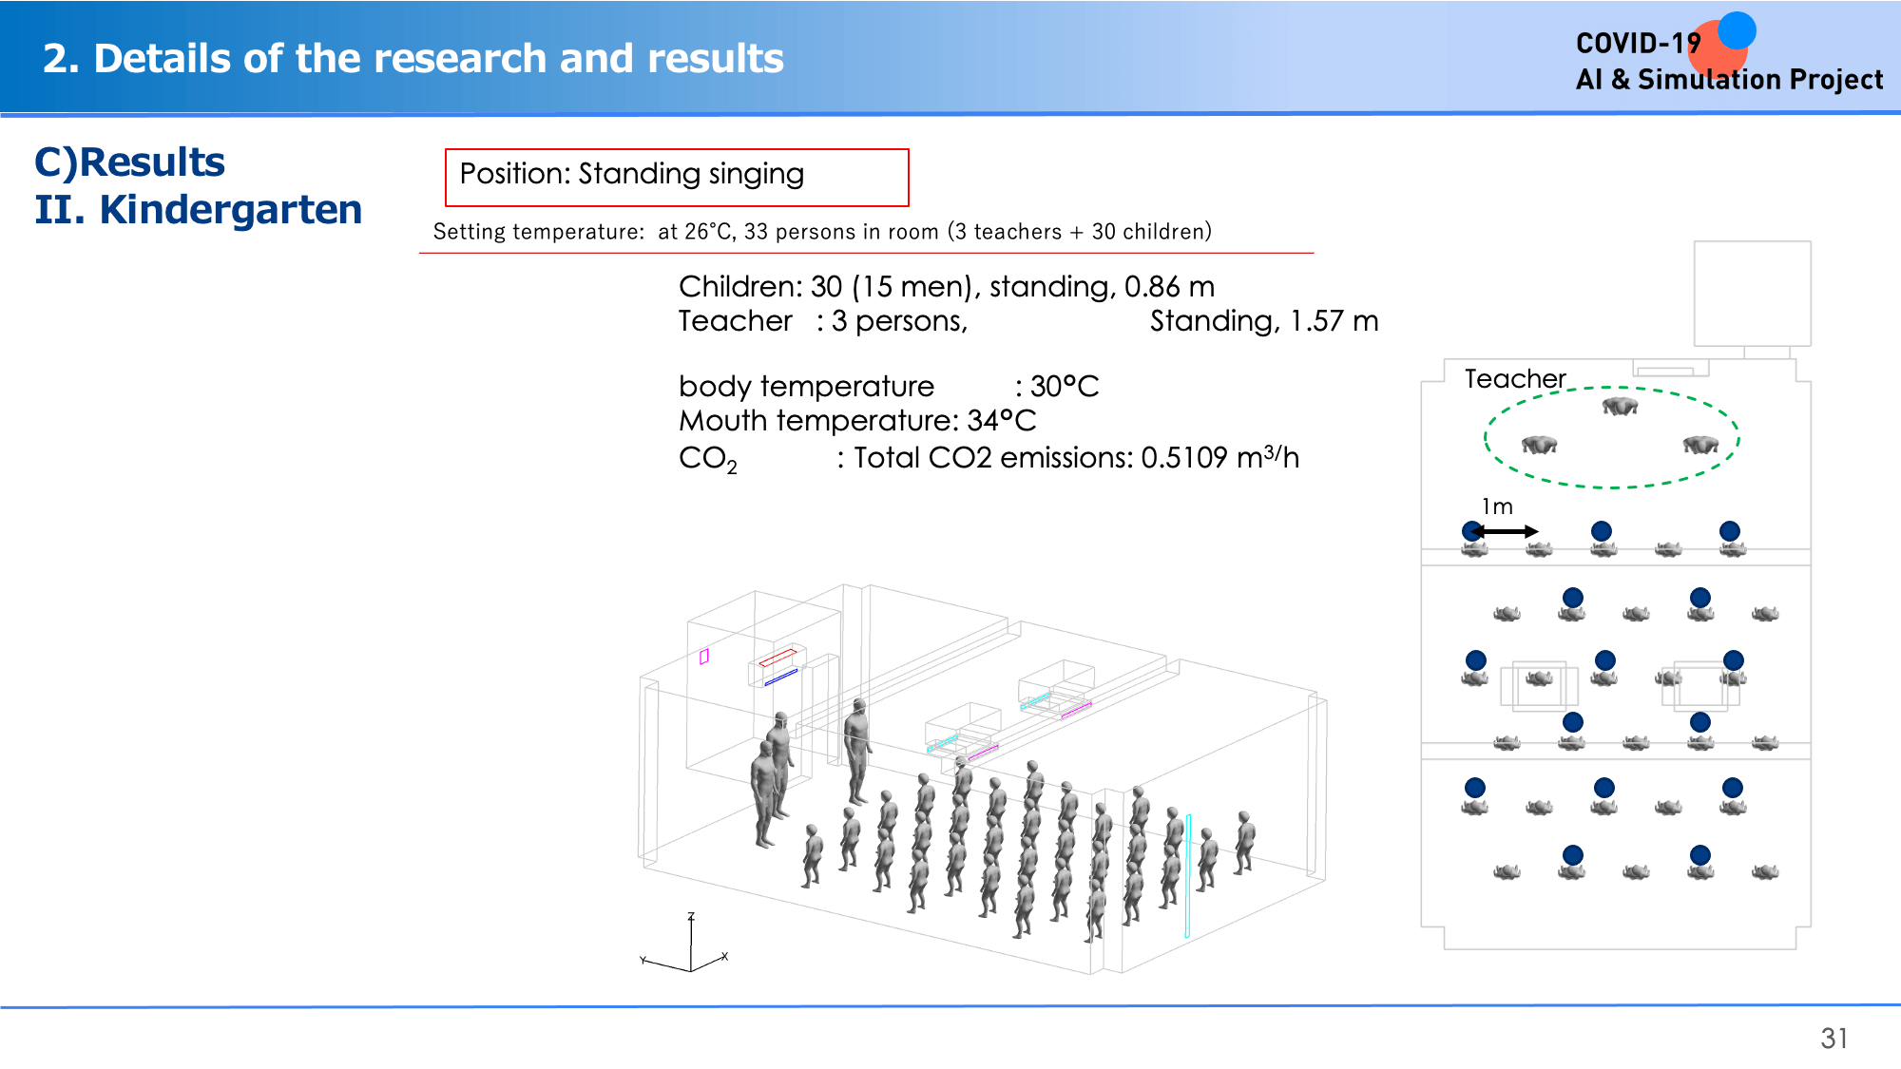Screen dimensions: 1901x1069
Task: Click the 'Standing, 1.57 m' text
Action: pos(1263,321)
